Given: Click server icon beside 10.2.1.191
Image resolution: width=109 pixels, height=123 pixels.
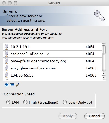Looking at the screenshot, I should [x=7, y=47].
